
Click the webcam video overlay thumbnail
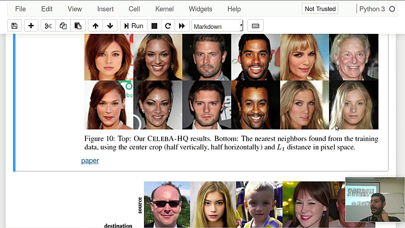pos(375,200)
